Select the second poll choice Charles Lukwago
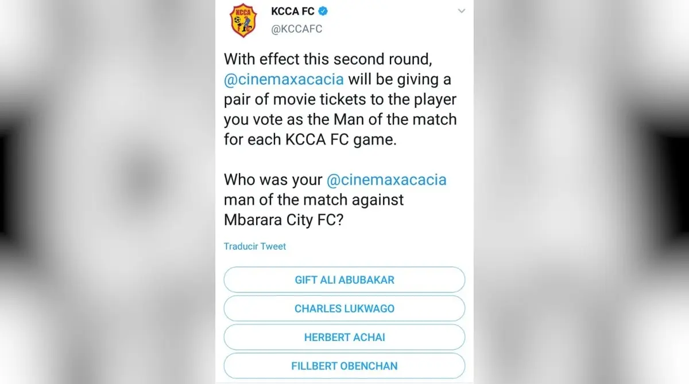This screenshot has width=689, height=384. [344, 308]
